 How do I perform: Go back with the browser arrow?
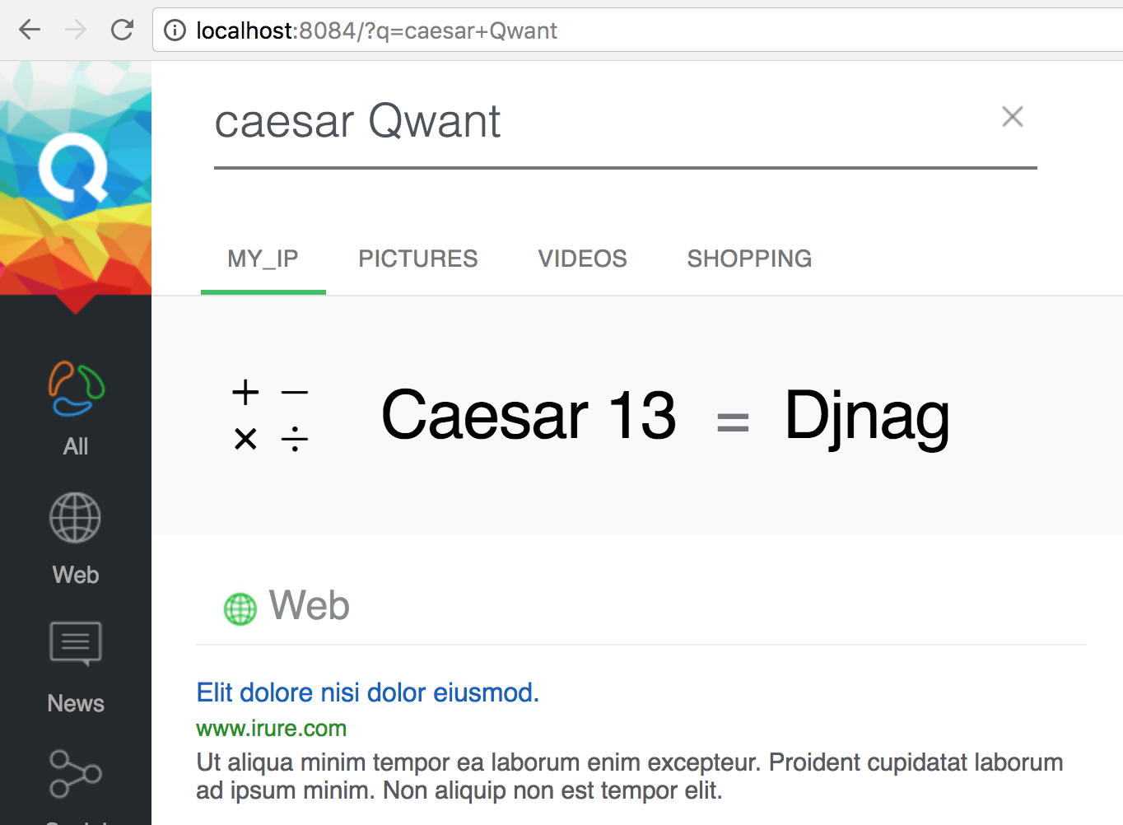click(30, 30)
